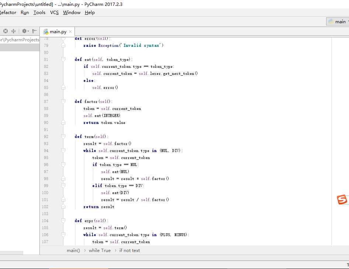Click main() in the breadcrumb bar
Viewport: 349px width, 269px height.
(73, 251)
